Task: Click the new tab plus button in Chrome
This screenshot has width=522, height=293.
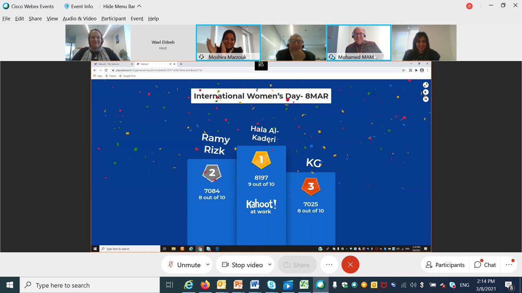Action: pos(181,64)
